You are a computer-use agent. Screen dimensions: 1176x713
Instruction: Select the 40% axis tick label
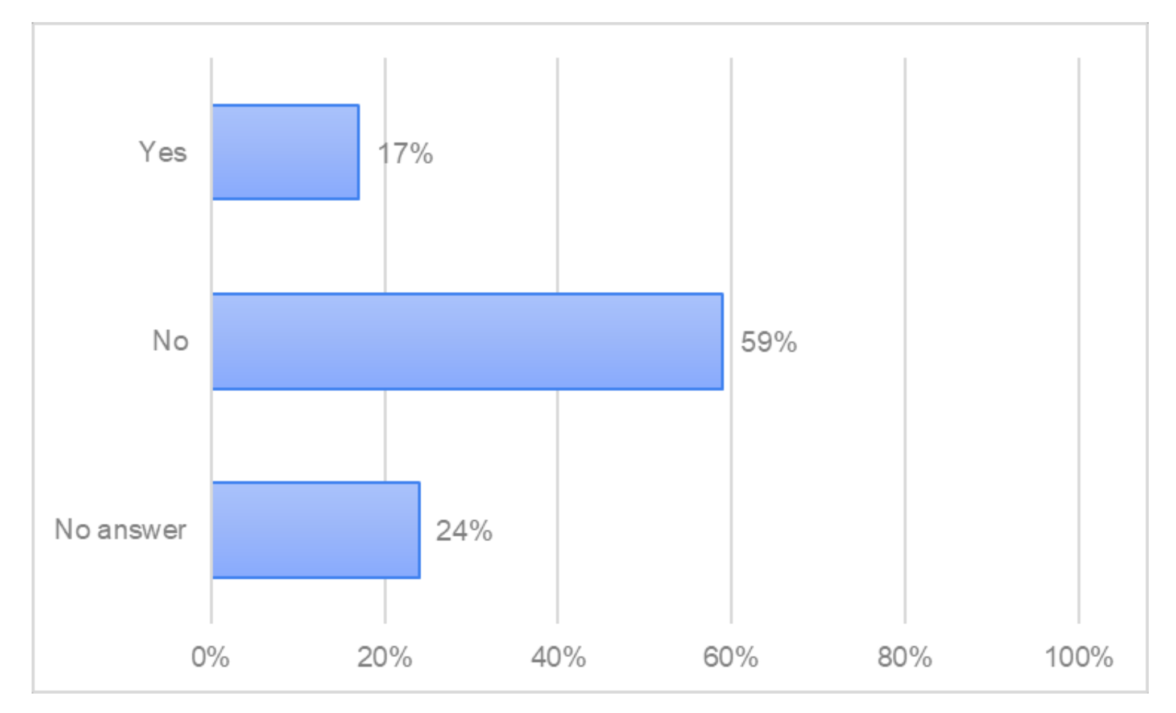(558, 657)
